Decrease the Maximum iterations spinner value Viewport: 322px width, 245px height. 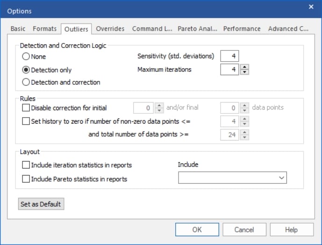click(245, 72)
